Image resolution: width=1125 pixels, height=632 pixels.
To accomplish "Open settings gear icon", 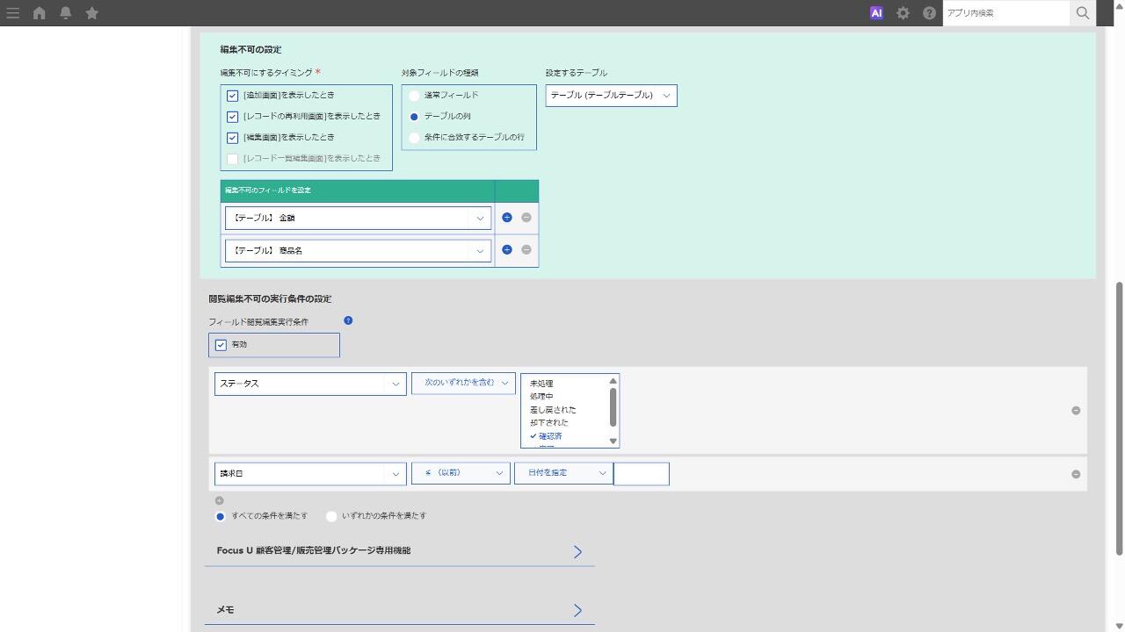I will pos(903,13).
